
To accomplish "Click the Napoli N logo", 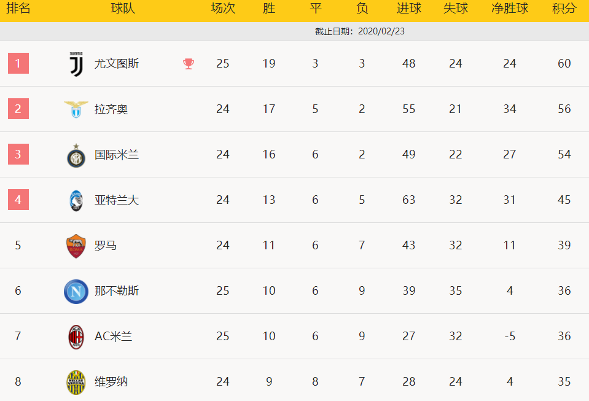I will coord(76,291).
